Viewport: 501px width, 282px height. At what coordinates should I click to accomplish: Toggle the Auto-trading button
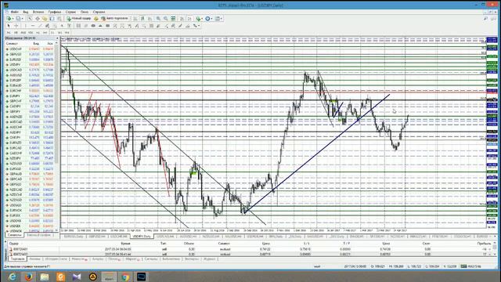pos(115,19)
